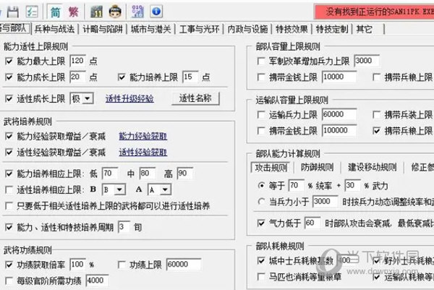This screenshot has height=290, width=434.
Task: Select 等于 统率 + 武力 radio button
Action: pyautogui.click(x=261, y=185)
